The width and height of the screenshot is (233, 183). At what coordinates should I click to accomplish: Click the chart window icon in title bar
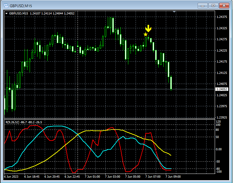(x=6, y=6)
